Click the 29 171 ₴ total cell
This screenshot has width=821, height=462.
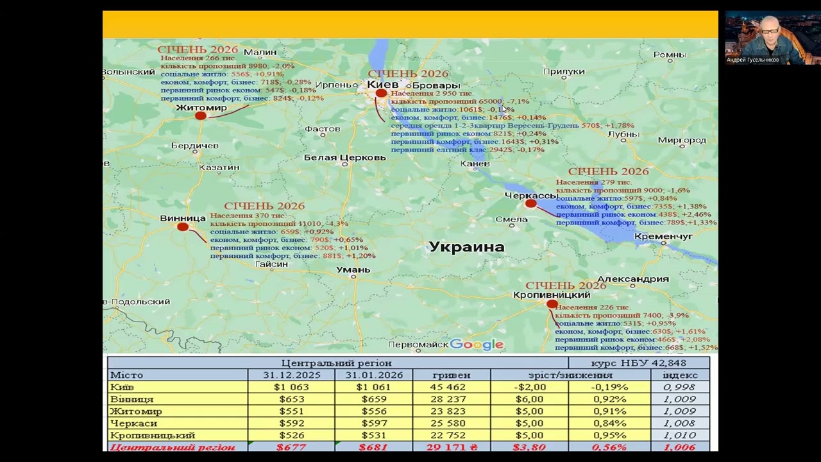[x=452, y=447]
